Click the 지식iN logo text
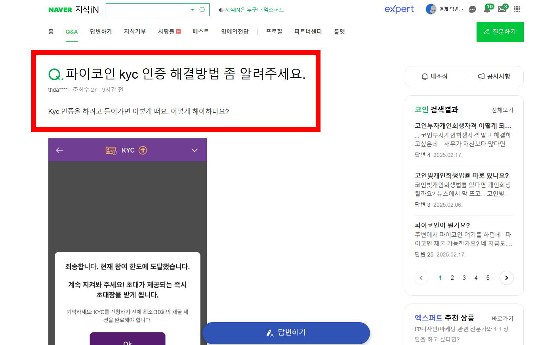The width and height of the screenshot is (557, 345). click(87, 9)
